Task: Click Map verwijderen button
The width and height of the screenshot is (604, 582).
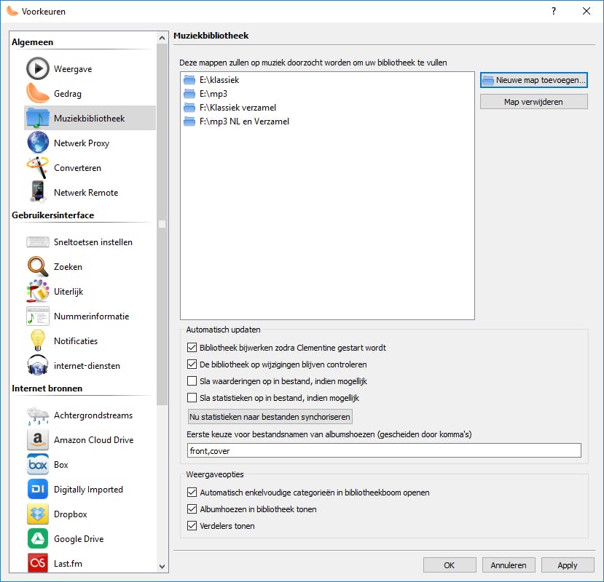Action: (x=533, y=102)
